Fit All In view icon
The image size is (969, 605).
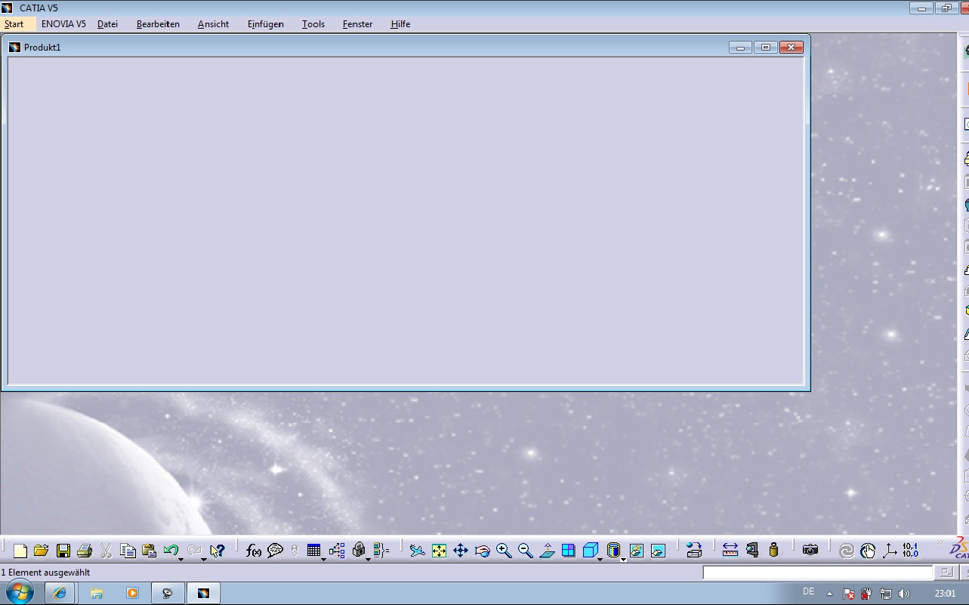click(x=439, y=551)
